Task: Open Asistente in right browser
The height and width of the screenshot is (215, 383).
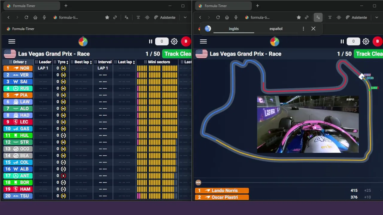Action: pyautogui.click(x=356, y=17)
